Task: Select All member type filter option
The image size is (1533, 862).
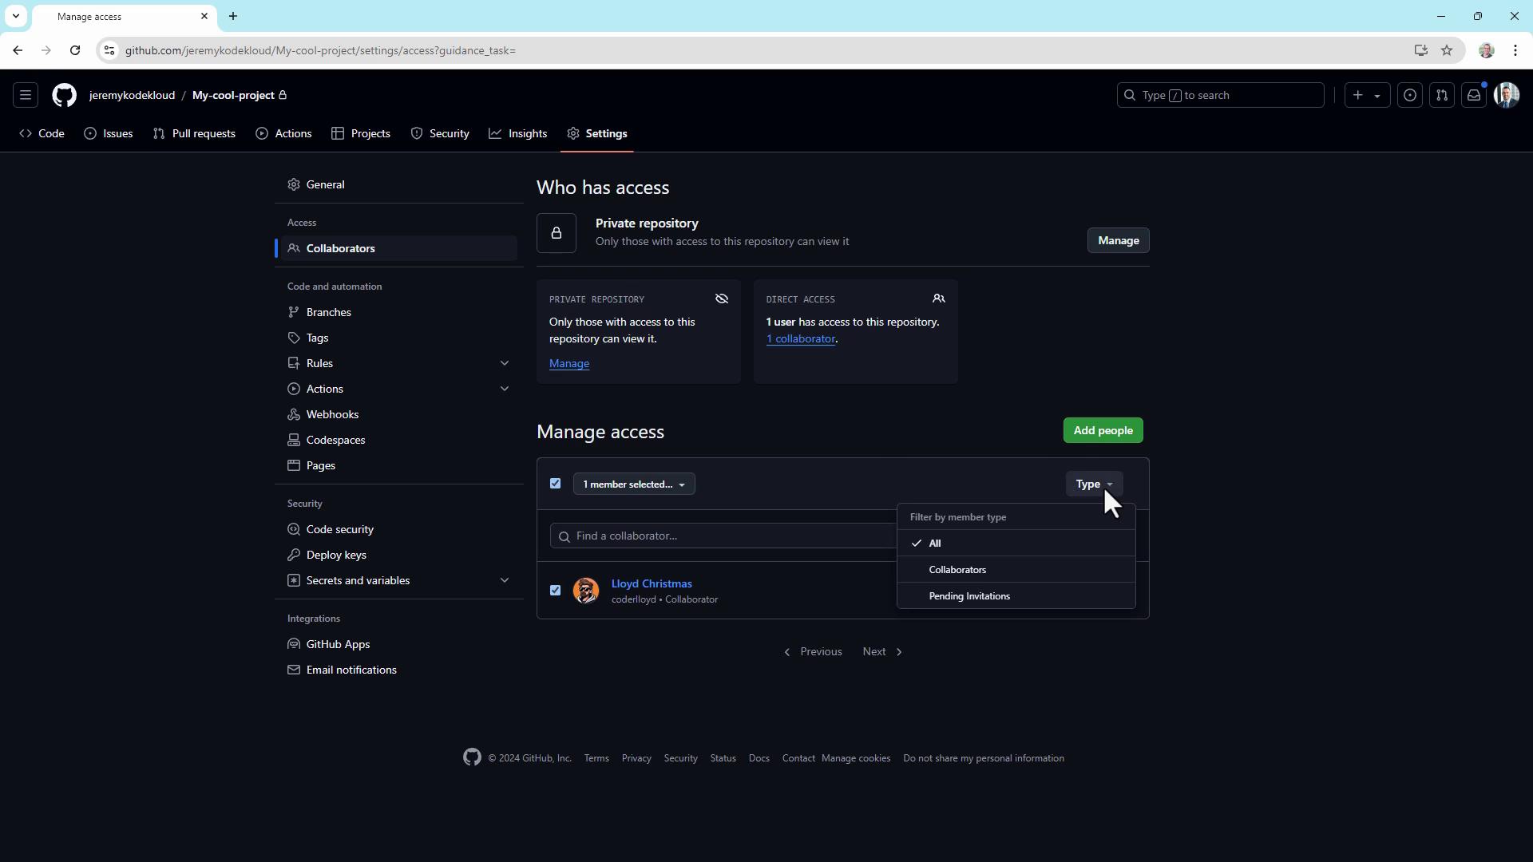Action: click(x=935, y=544)
